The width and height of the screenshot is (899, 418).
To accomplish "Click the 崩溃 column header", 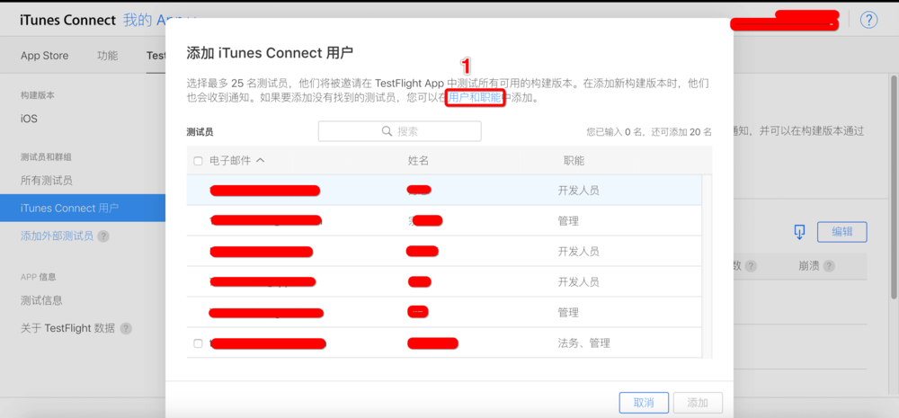I will click(x=808, y=266).
